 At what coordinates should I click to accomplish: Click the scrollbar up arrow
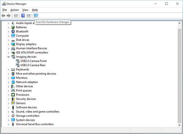179,23
